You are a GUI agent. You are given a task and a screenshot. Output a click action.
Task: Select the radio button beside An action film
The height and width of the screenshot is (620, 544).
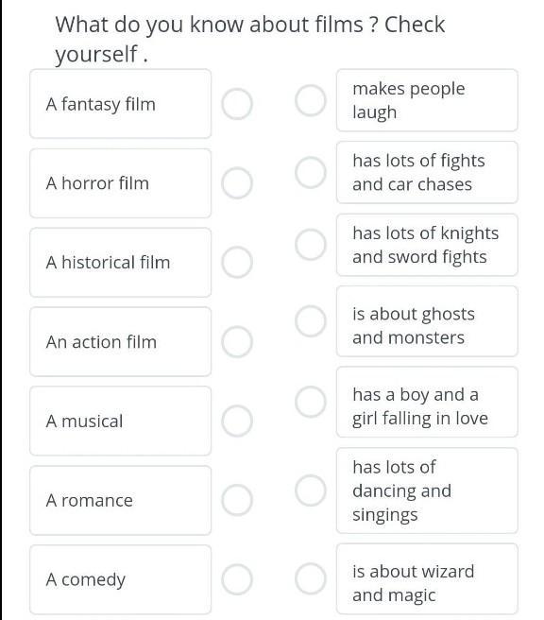(x=237, y=342)
